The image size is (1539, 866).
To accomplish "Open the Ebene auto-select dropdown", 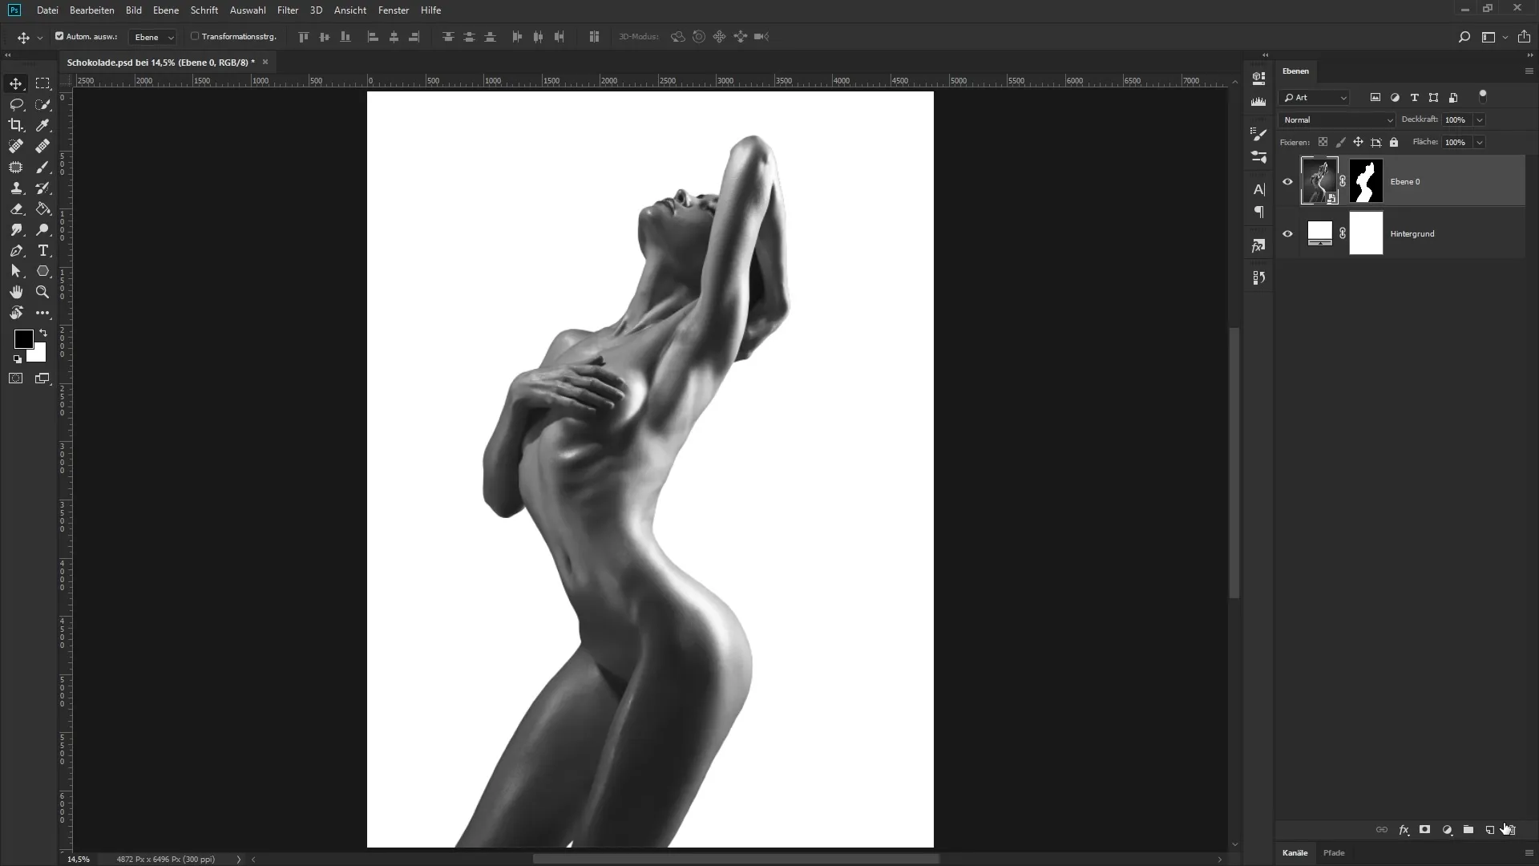I will point(153,37).
